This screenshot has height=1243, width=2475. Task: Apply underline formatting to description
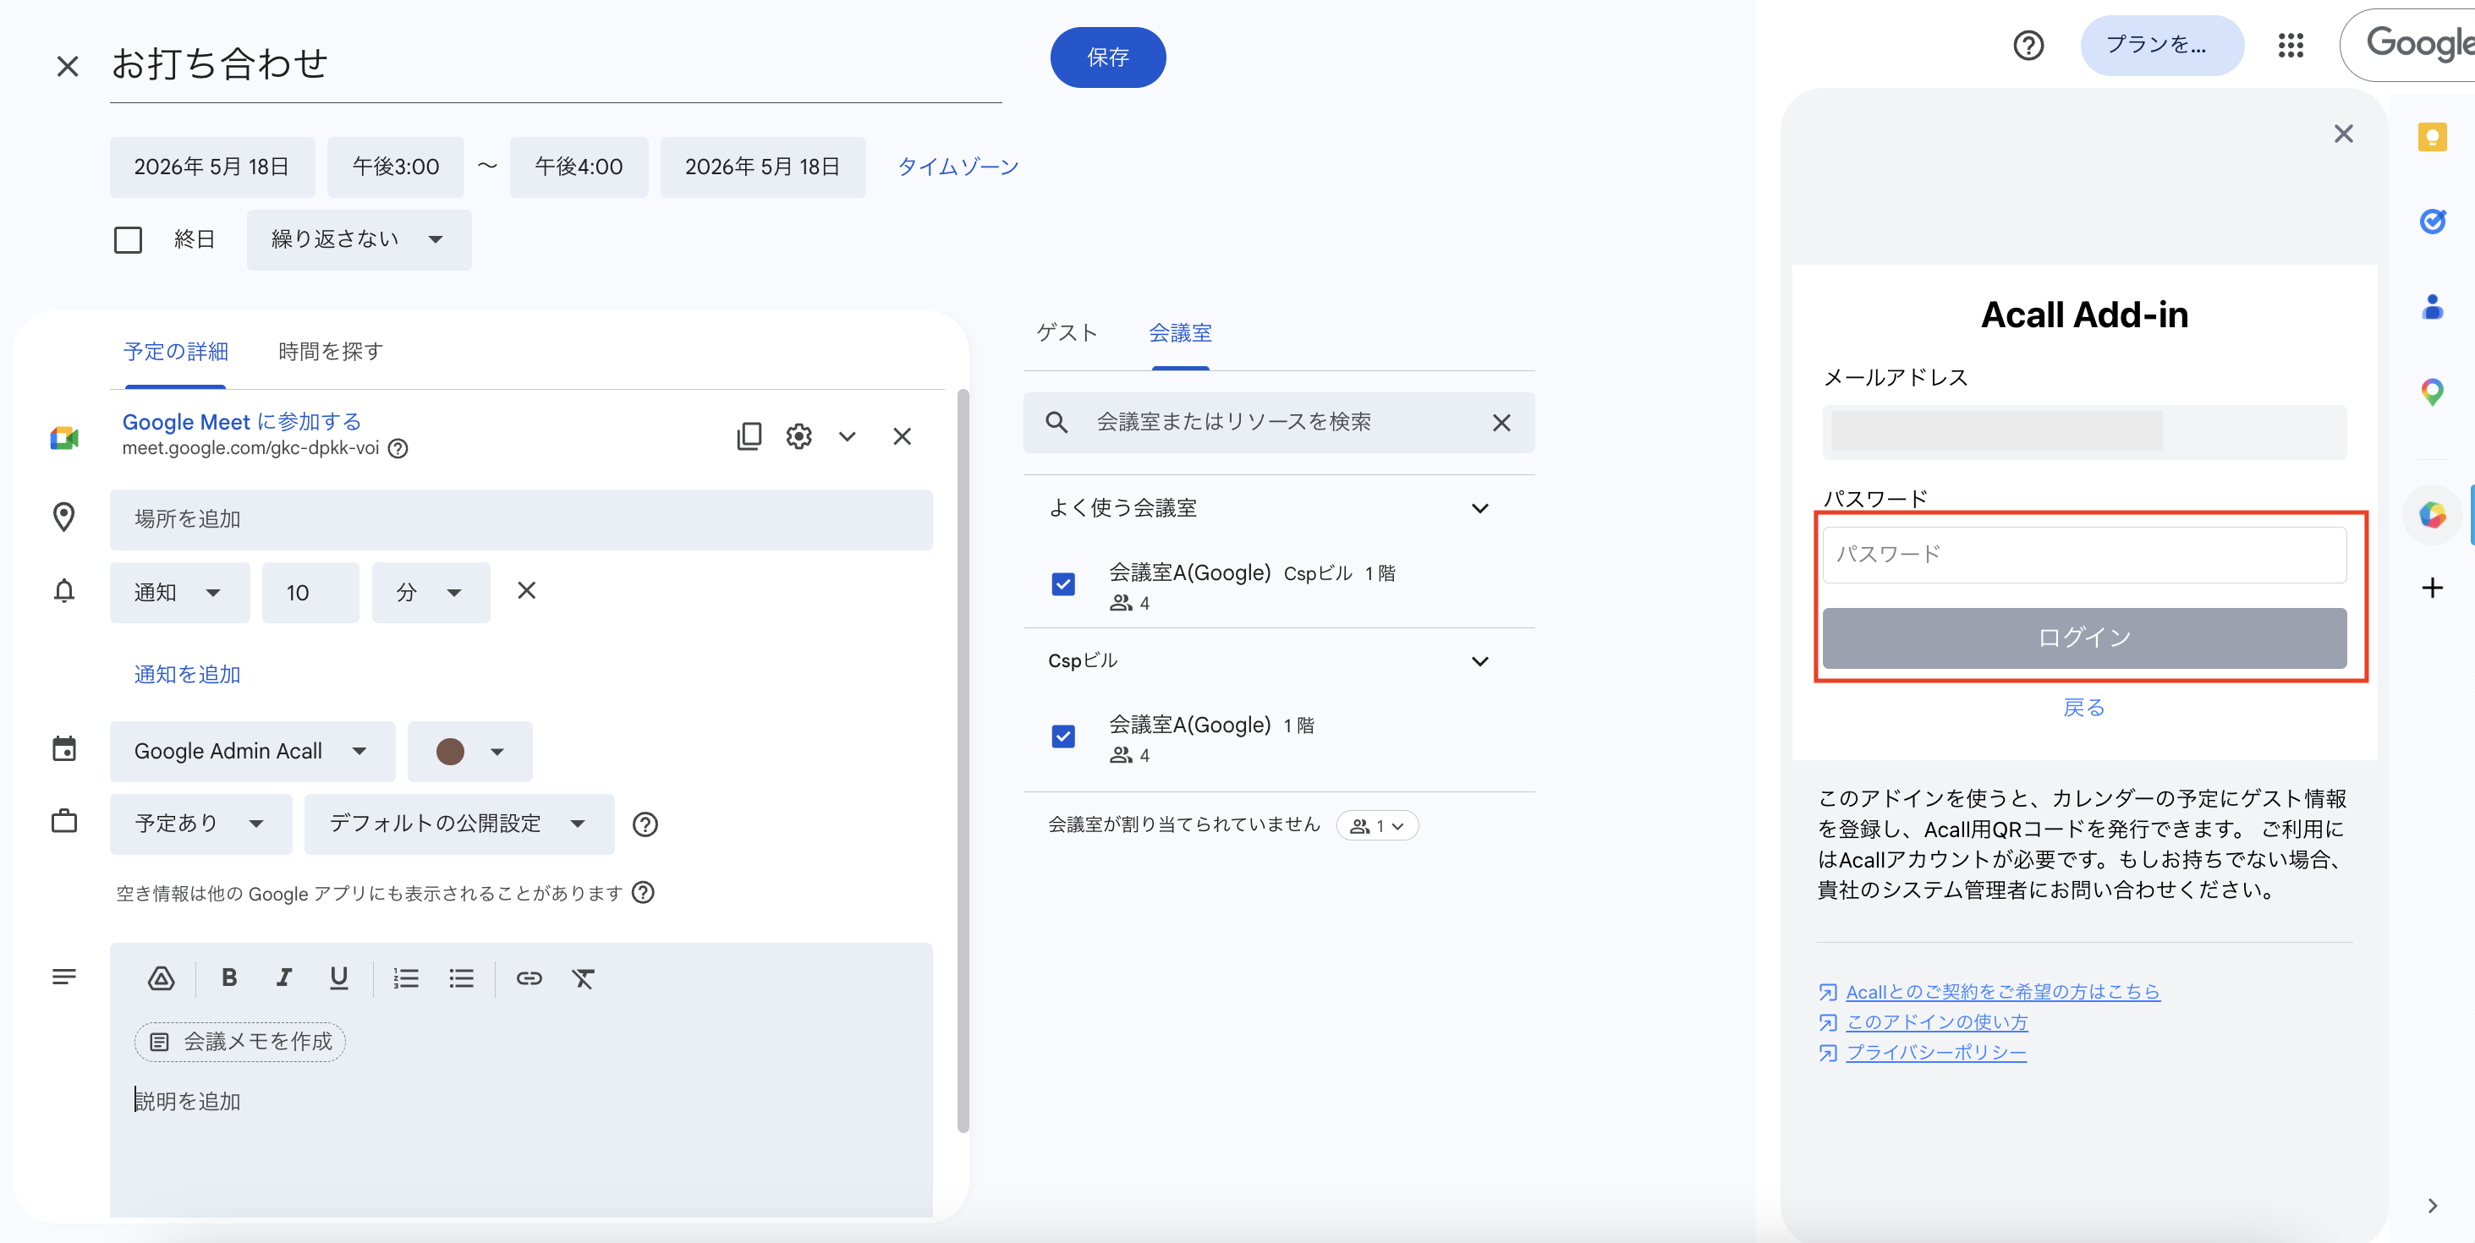pos(338,977)
